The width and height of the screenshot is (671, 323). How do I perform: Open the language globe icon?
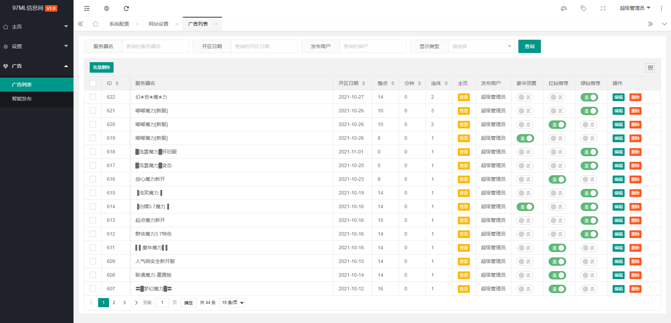click(107, 8)
